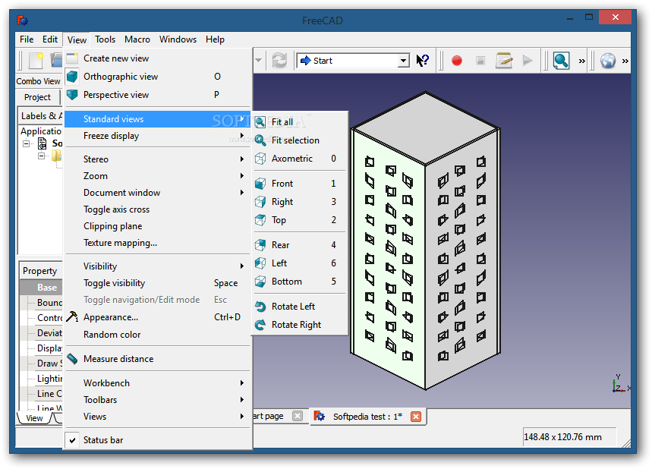Viewport: 652px width, 469px height.
Task: Click the Perspective view cube icon
Action: click(72, 95)
